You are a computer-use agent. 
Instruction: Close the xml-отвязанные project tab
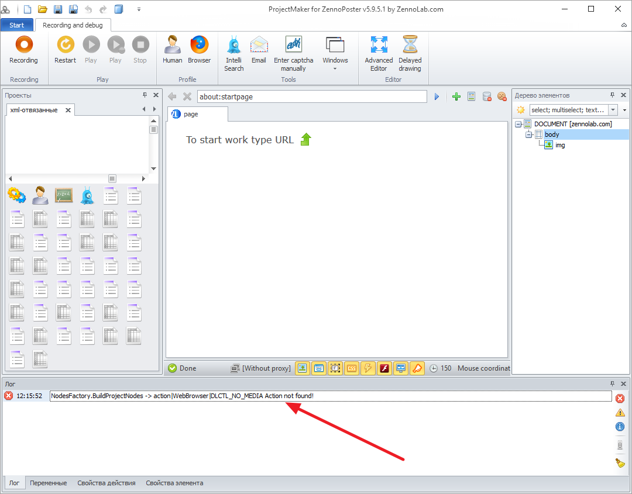[x=68, y=110]
